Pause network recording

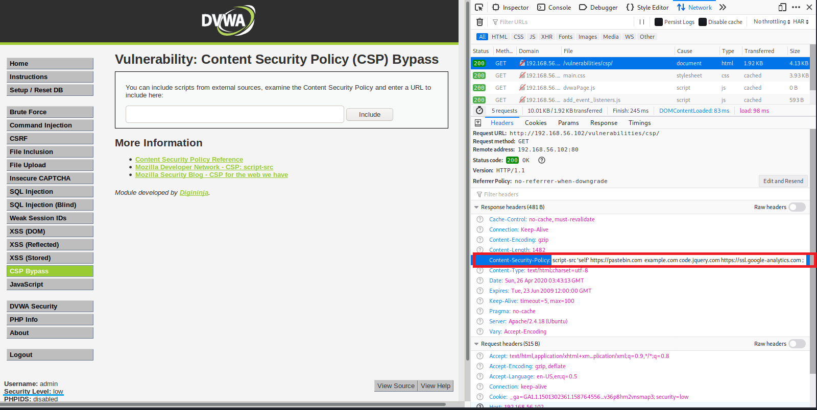[642, 22]
